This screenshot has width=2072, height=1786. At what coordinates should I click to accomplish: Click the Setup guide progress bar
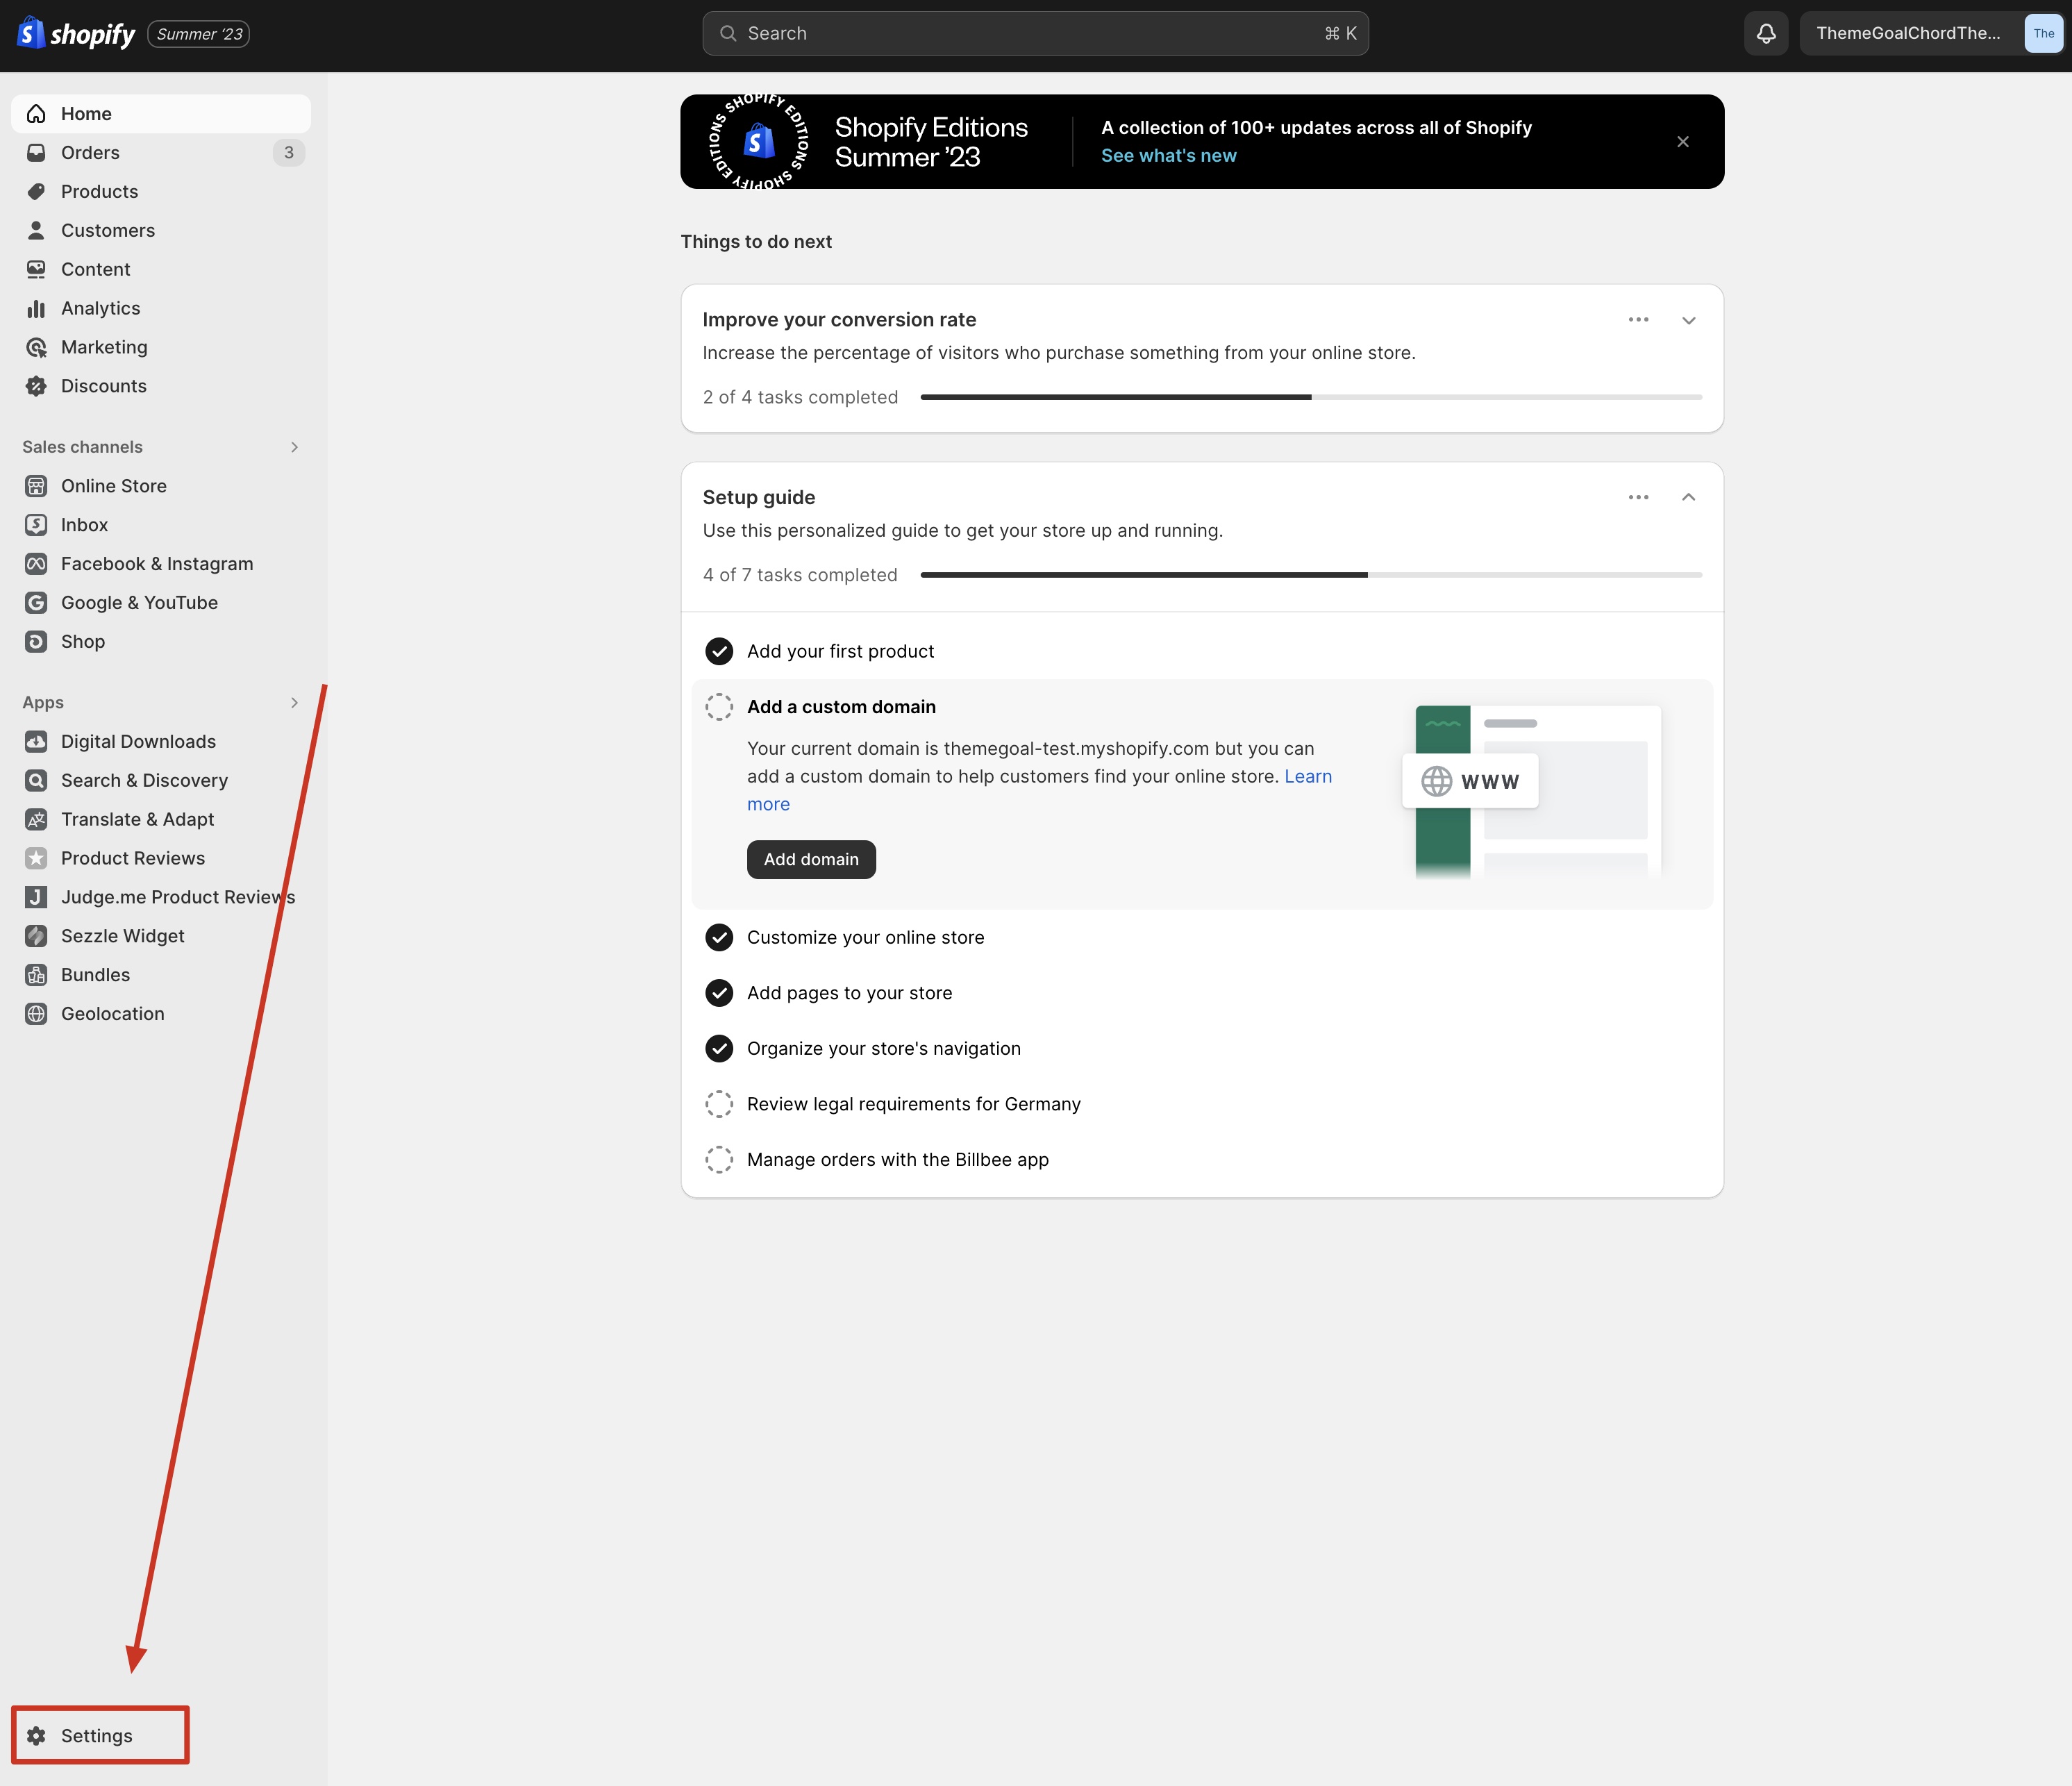(x=1311, y=575)
